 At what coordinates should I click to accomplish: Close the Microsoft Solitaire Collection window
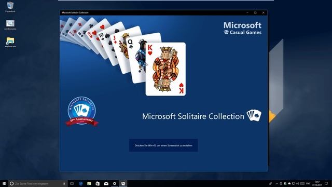pyautogui.click(x=264, y=12)
